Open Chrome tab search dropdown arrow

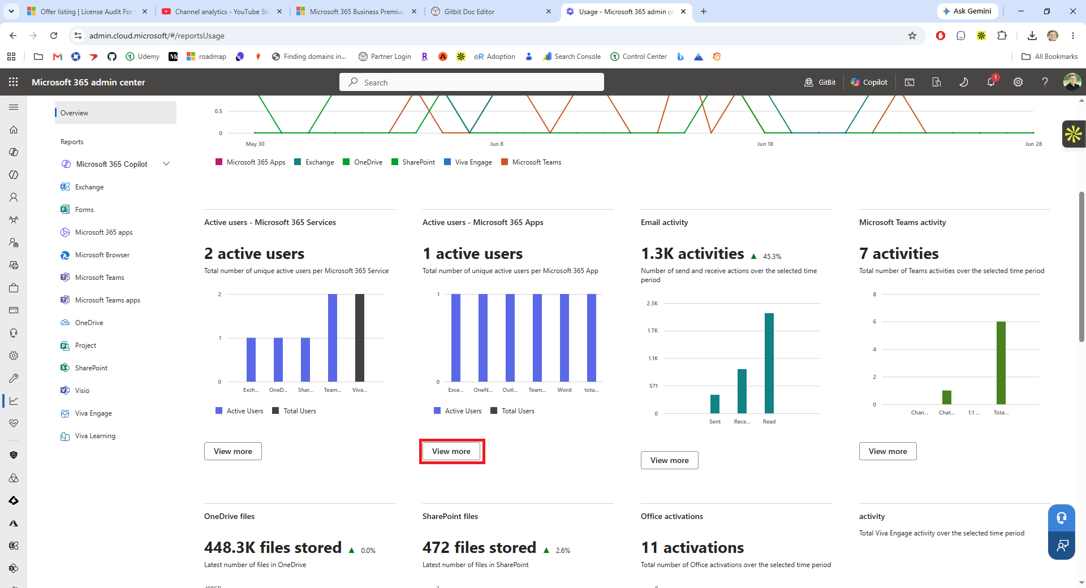click(x=11, y=11)
